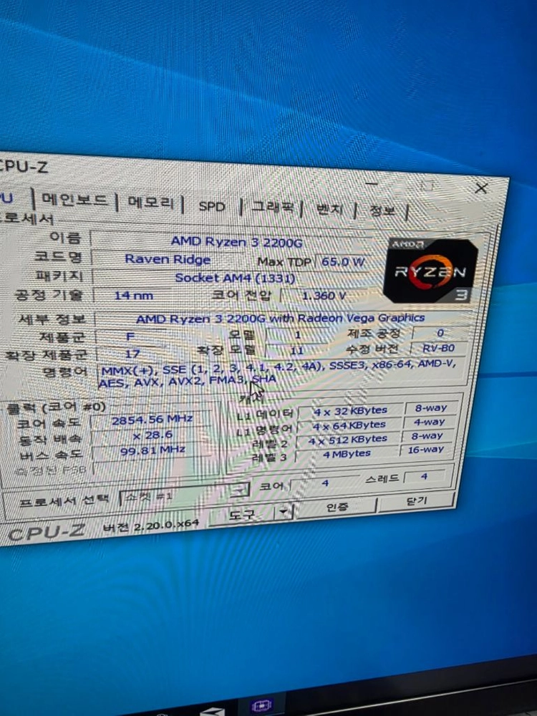Image resolution: width=537 pixels, height=716 pixels.
Task: Close the CPU-Z window
Action: (481, 188)
